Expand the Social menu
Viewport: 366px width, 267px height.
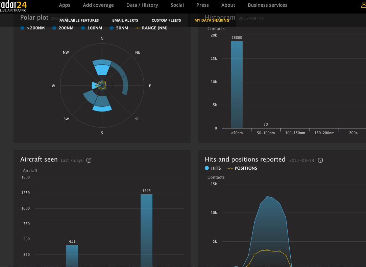[x=177, y=5]
